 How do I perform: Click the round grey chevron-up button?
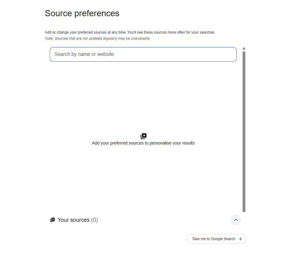(x=236, y=220)
